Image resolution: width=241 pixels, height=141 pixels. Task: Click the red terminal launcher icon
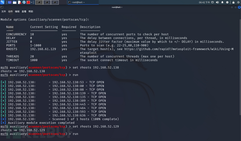28,2
